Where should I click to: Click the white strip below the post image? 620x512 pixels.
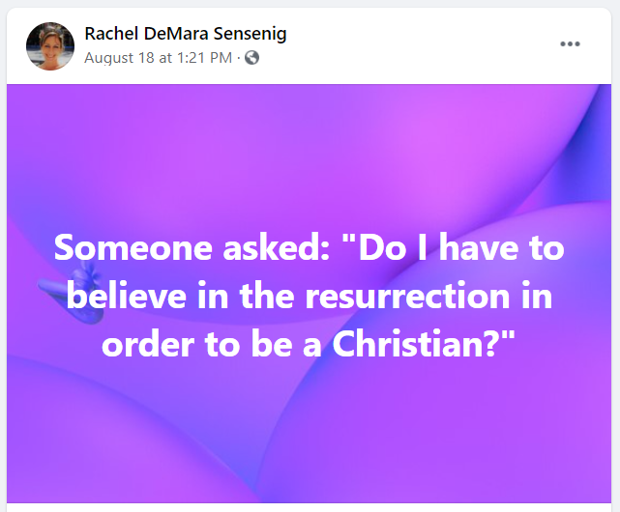[310, 507]
